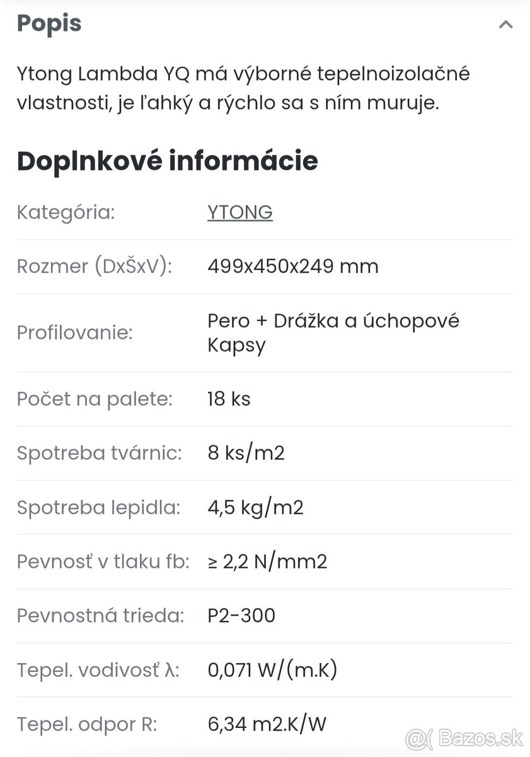Select the Doplnkové informácie heading
This screenshot has width=530, height=757.
pyautogui.click(x=167, y=161)
